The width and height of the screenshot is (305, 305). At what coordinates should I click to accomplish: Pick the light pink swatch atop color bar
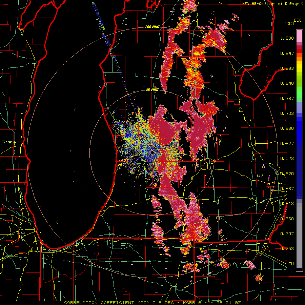tap(299, 36)
